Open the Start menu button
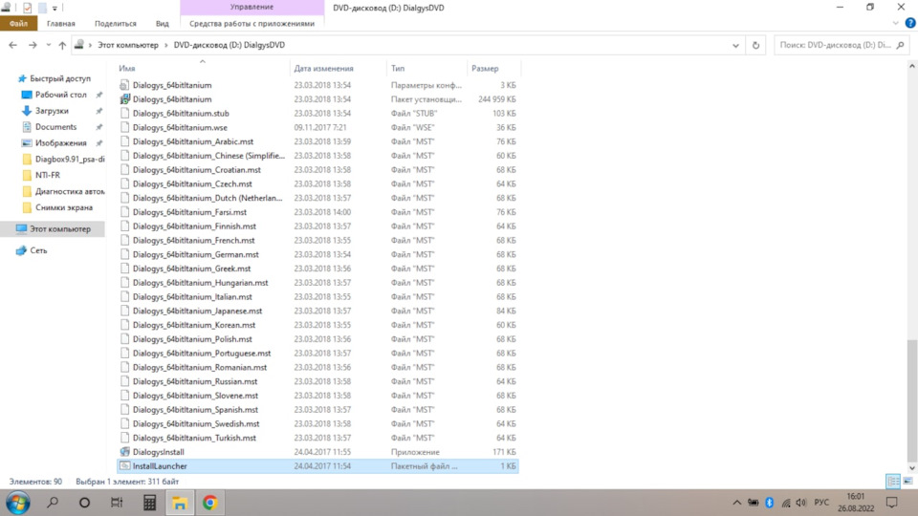This screenshot has width=918, height=516. 18,503
